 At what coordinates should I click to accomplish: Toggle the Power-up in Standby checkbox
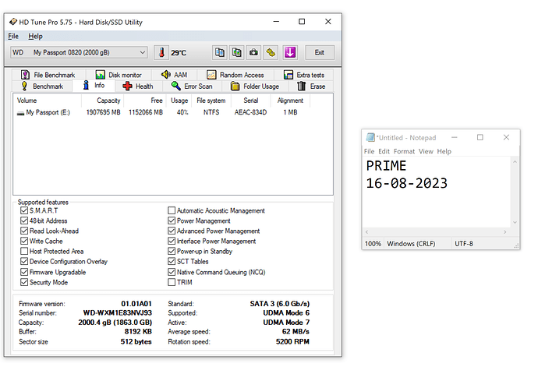172,251
